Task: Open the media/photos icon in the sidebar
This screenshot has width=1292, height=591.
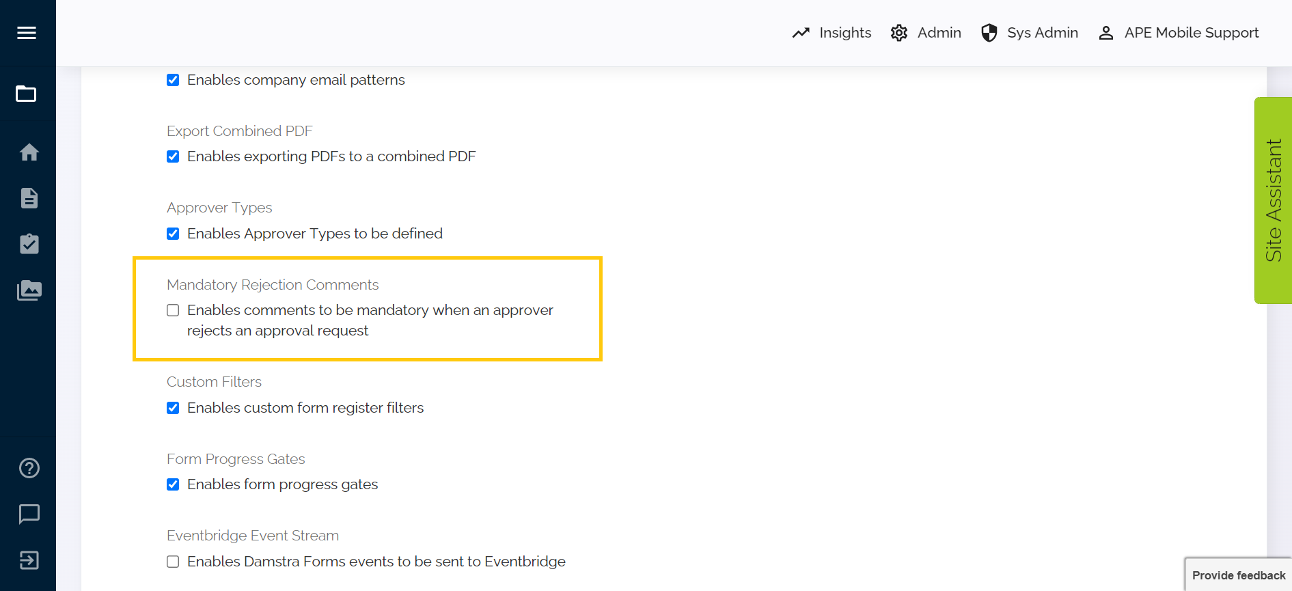Action: pyautogui.click(x=29, y=290)
